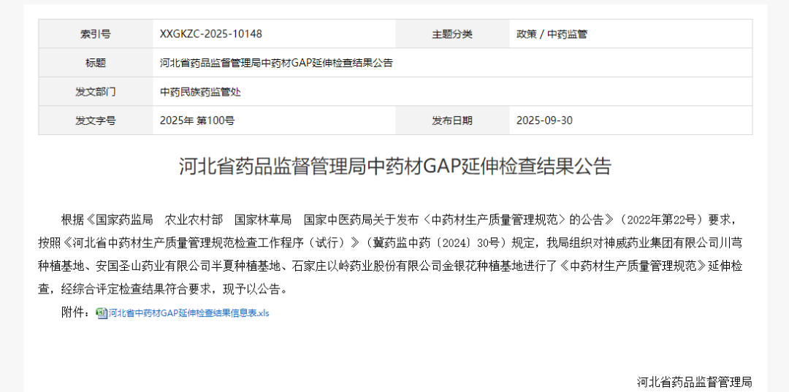Open the 河北省中药材GAP延伸检查结果信息表.xls attachment link
Image resolution: width=789 pixels, height=392 pixels.
188,313
